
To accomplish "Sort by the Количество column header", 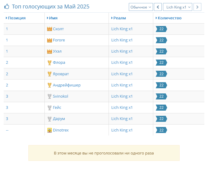I will pos(168,18).
